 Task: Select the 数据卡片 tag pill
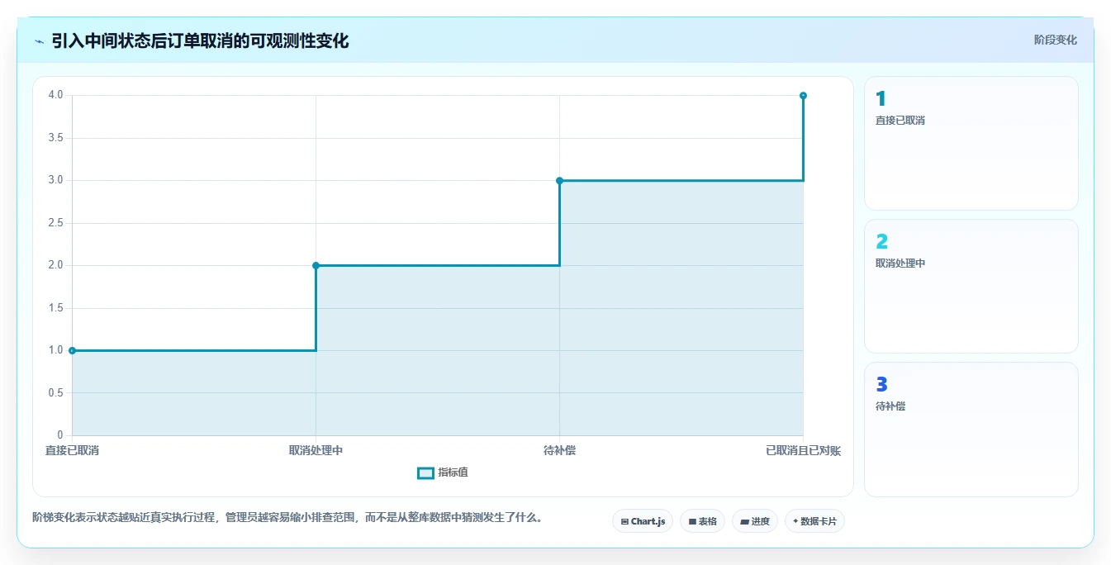coord(814,521)
